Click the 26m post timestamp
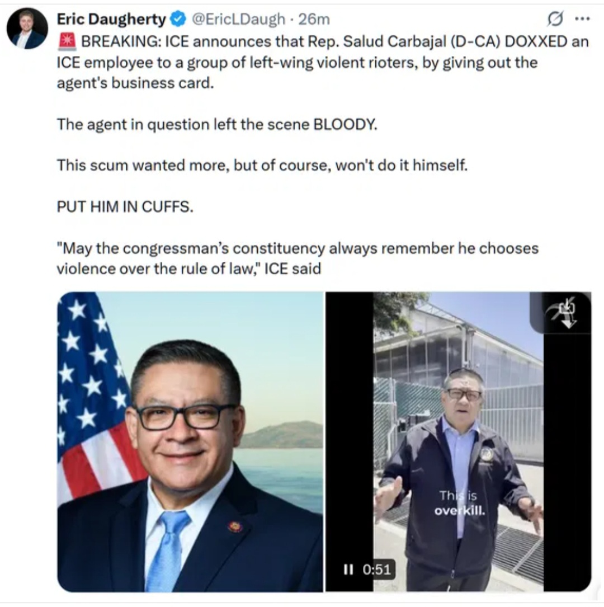 pyautogui.click(x=314, y=19)
